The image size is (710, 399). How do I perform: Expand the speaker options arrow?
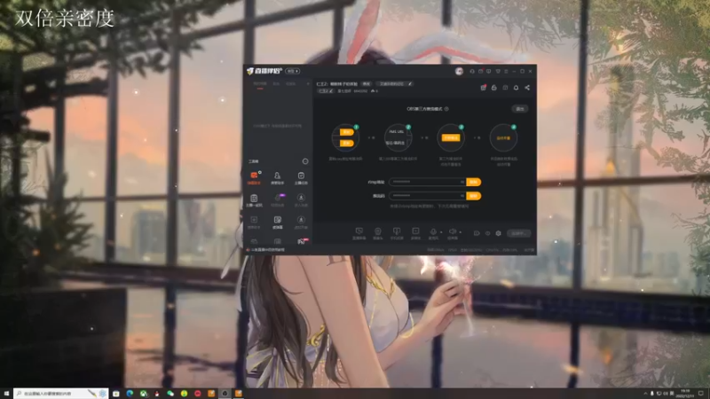tap(461, 232)
